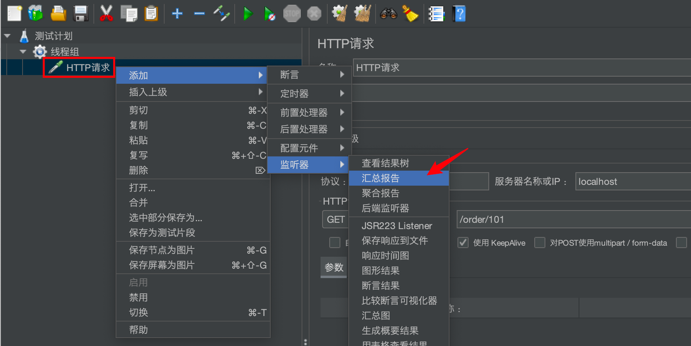Image resolution: width=691 pixels, height=346 pixels.
Task: Expand the 前置处理器 submenu
Action: coord(309,113)
